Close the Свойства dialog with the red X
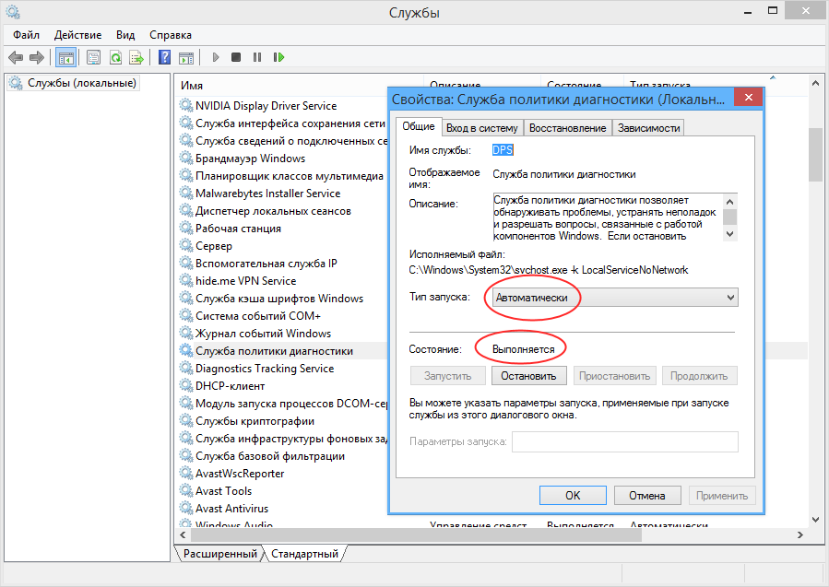 click(x=748, y=97)
